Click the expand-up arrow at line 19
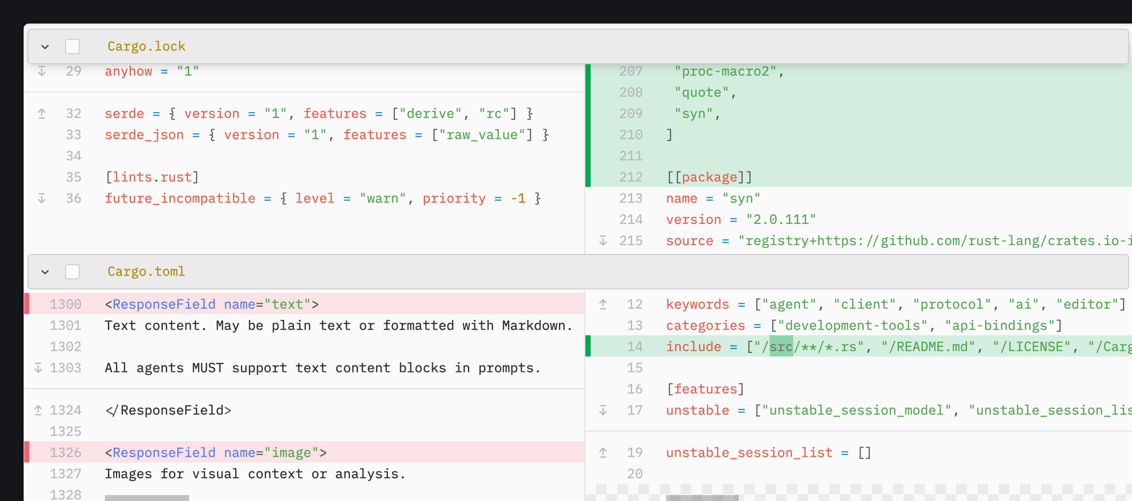 pos(603,452)
